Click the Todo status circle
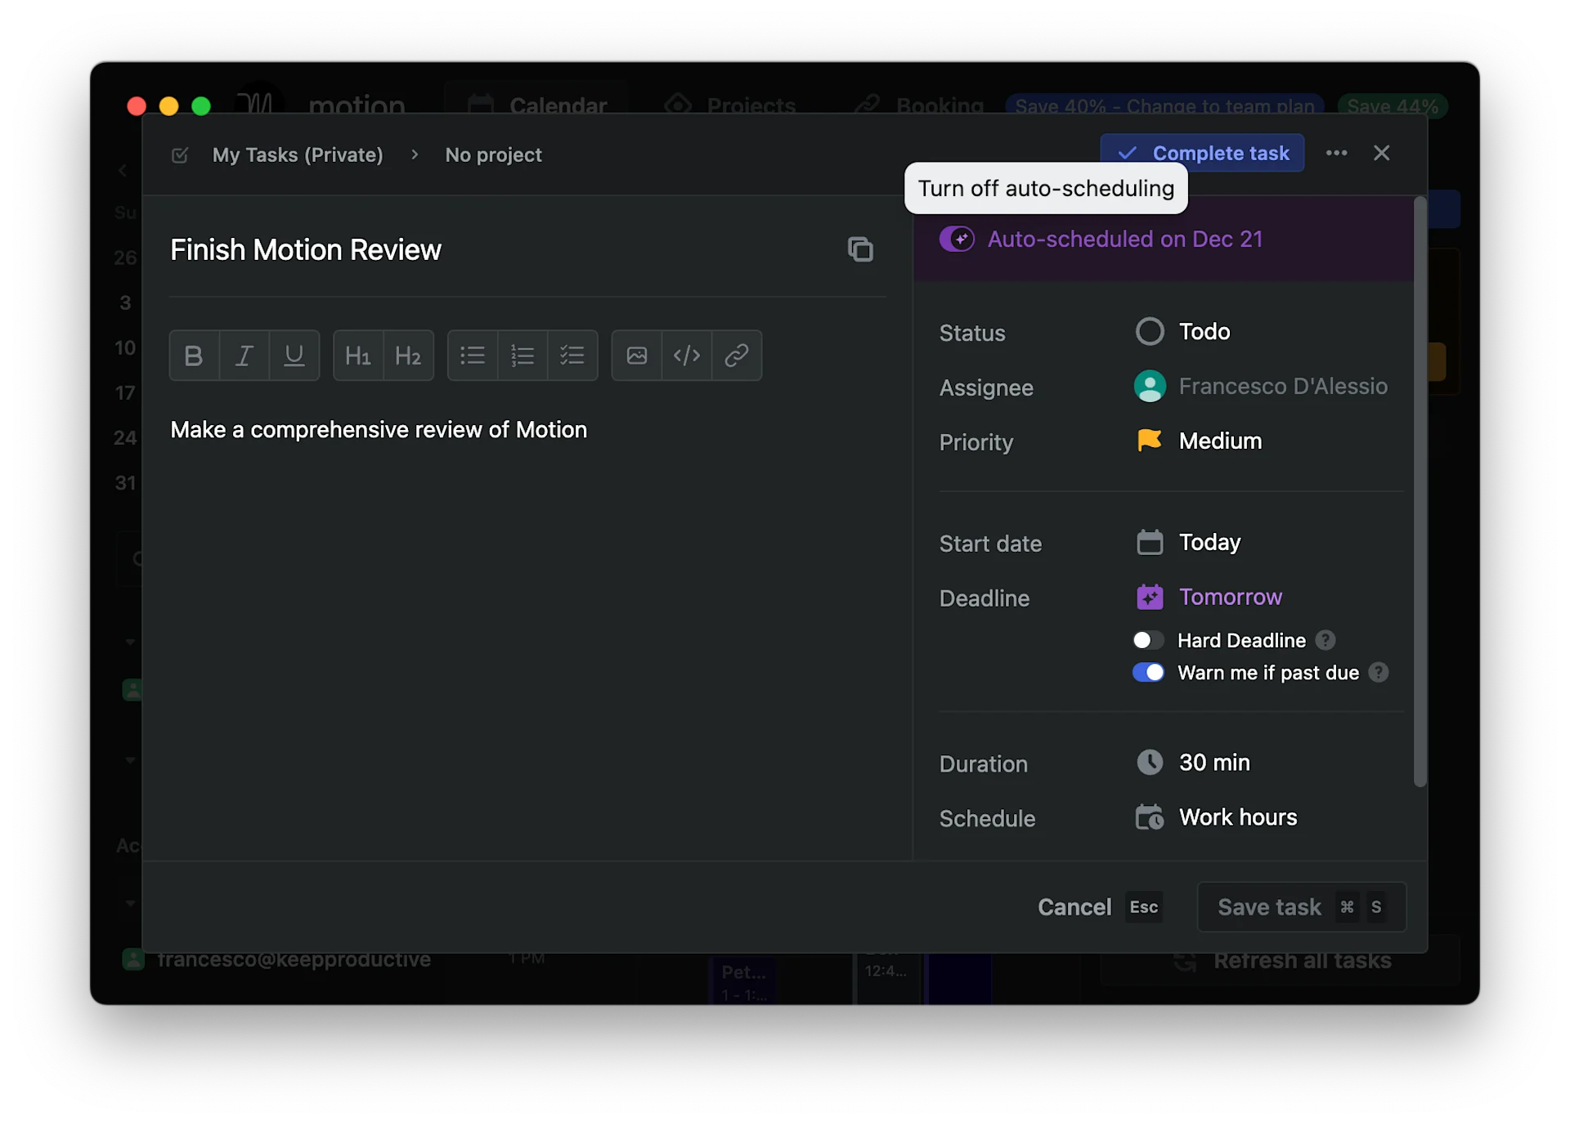This screenshot has height=1124, width=1570. coord(1150,331)
